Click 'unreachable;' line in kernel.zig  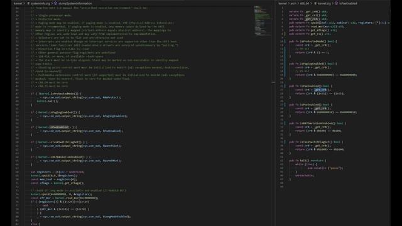[304, 176]
